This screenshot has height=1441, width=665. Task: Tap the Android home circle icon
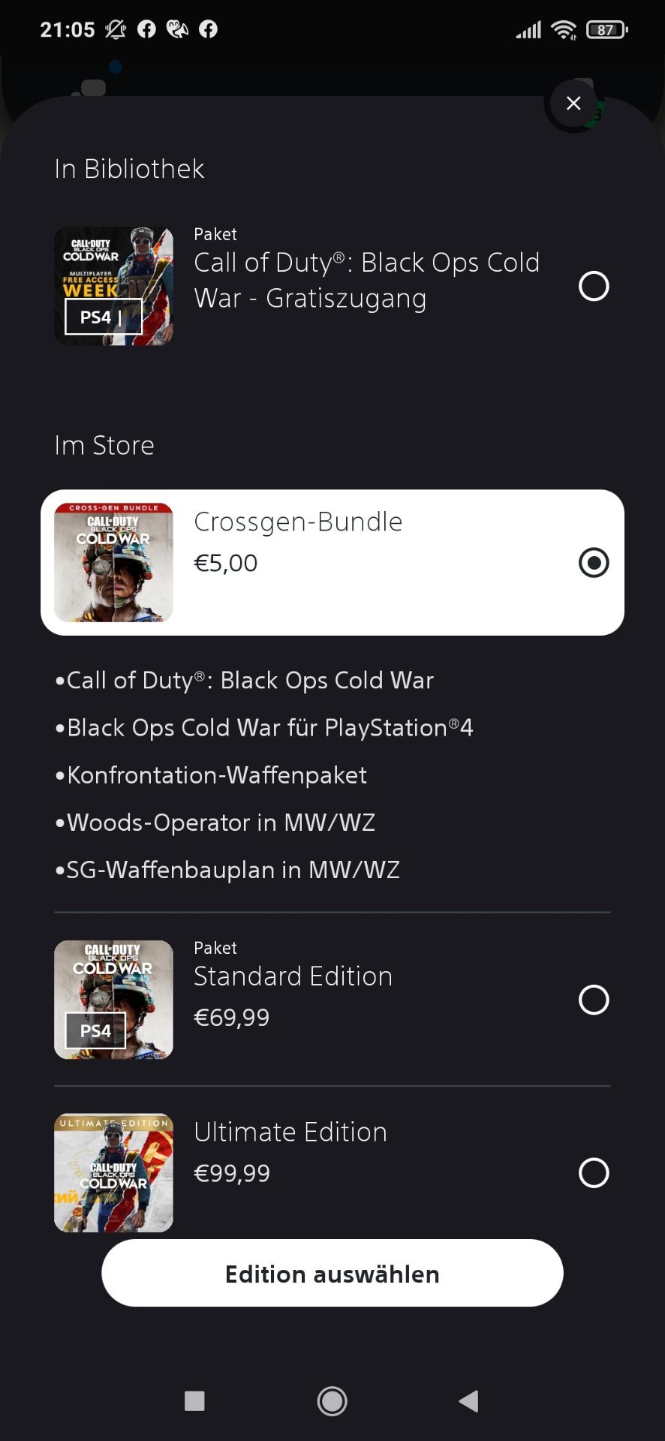pyautogui.click(x=332, y=1400)
